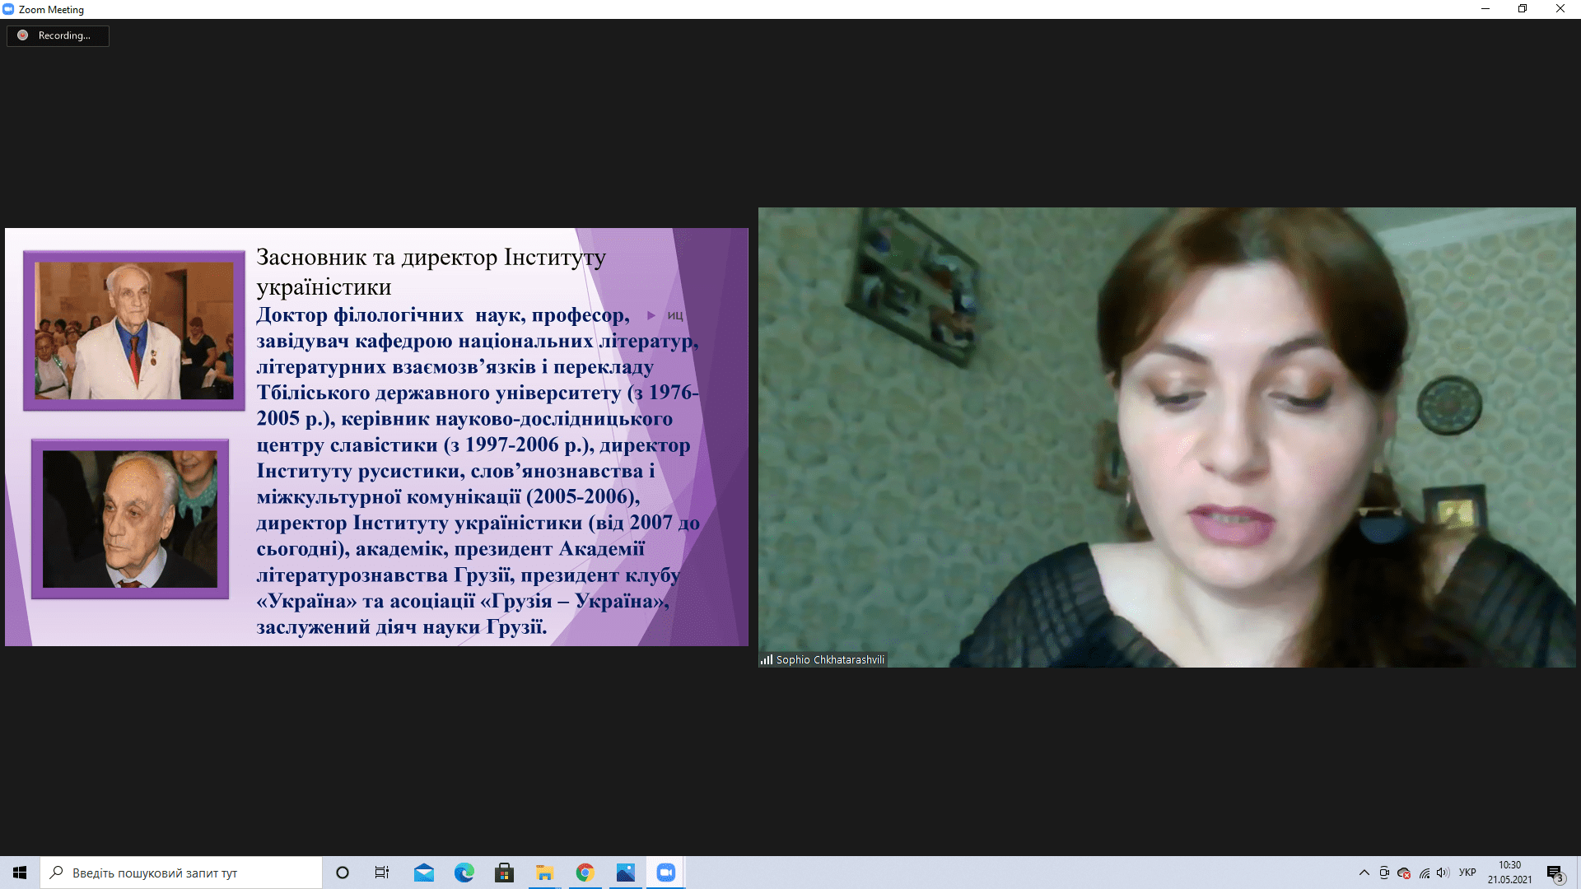The height and width of the screenshot is (889, 1581).
Task: Open Cortana circle icon in taskbar
Action: click(x=343, y=873)
